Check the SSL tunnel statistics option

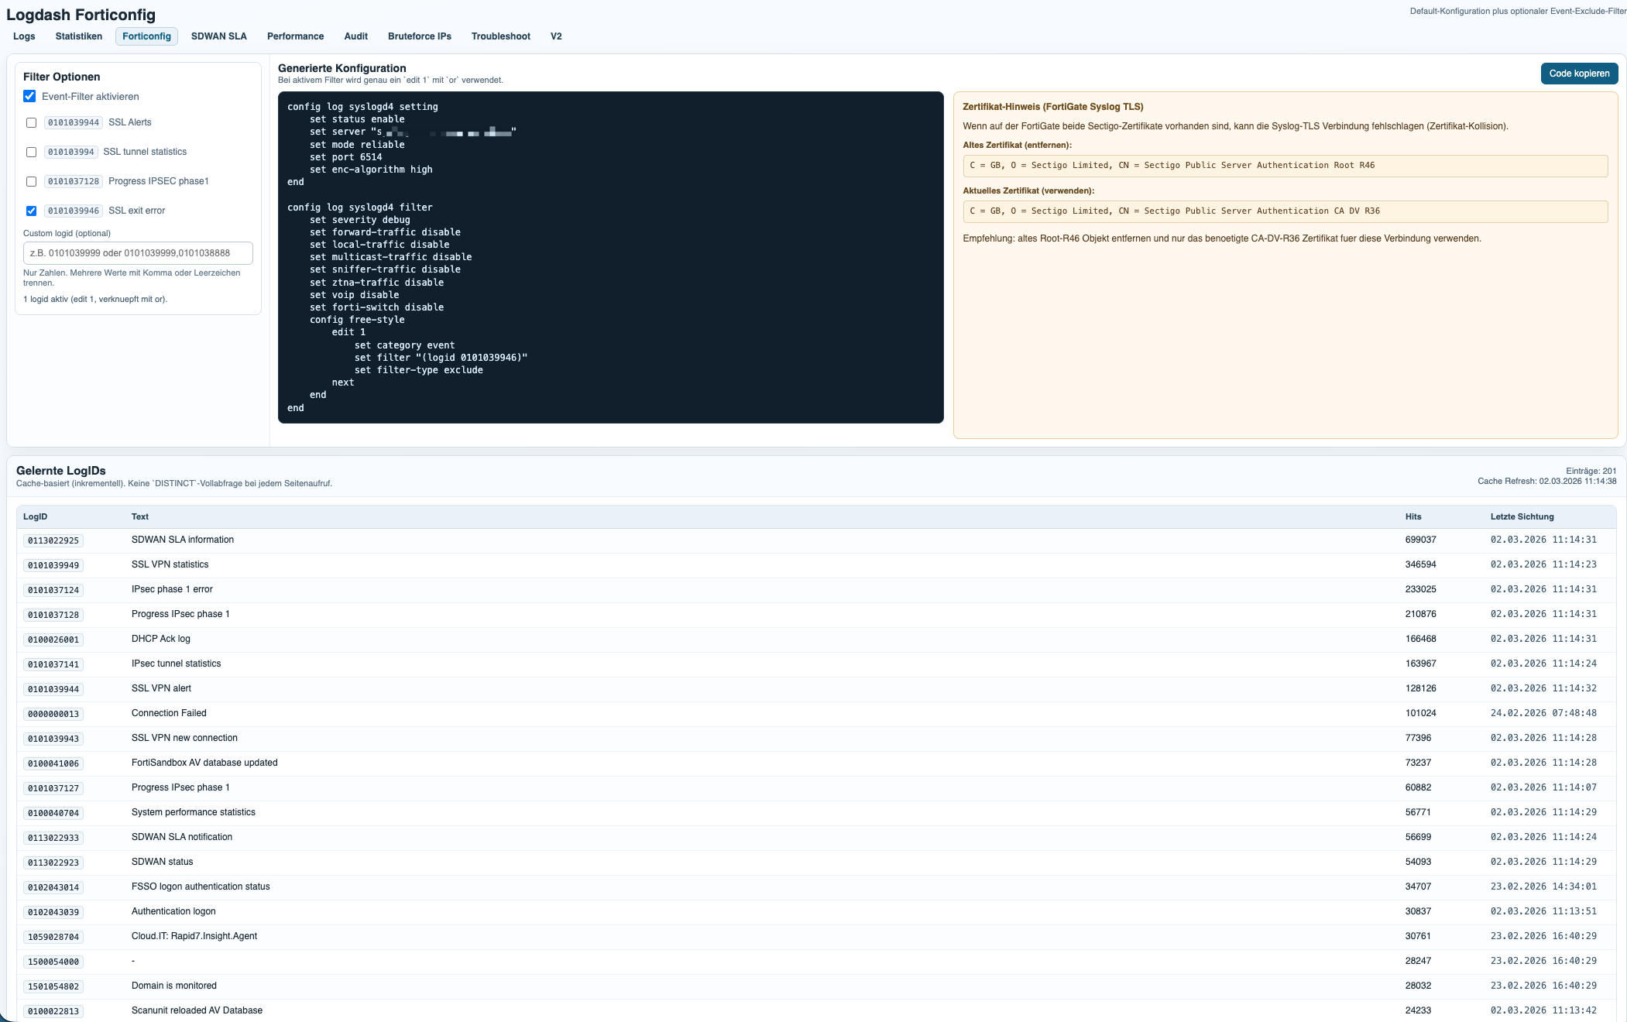[x=32, y=153]
